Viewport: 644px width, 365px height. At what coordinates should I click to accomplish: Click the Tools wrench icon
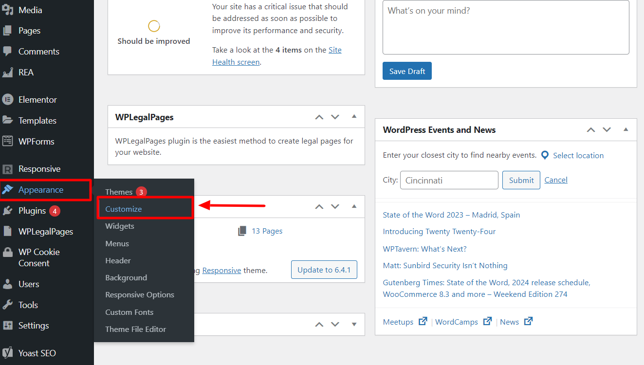pos(7,305)
